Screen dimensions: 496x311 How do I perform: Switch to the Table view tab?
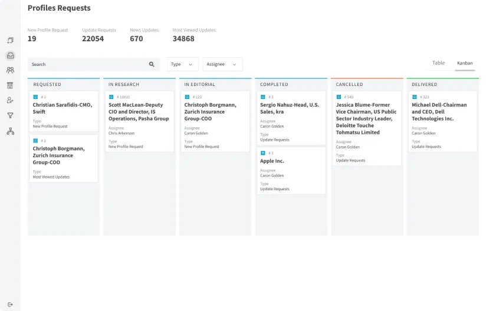(438, 63)
